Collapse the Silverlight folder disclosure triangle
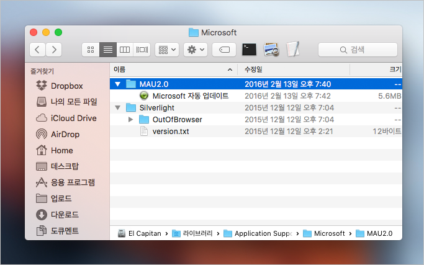 pos(117,107)
